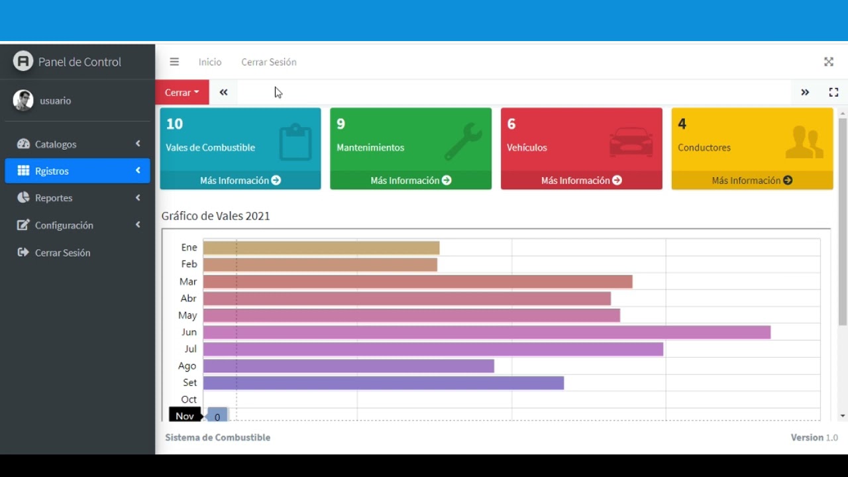Select Cerrar Sesión in the sidebar
848x477 pixels.
(78, 252)
